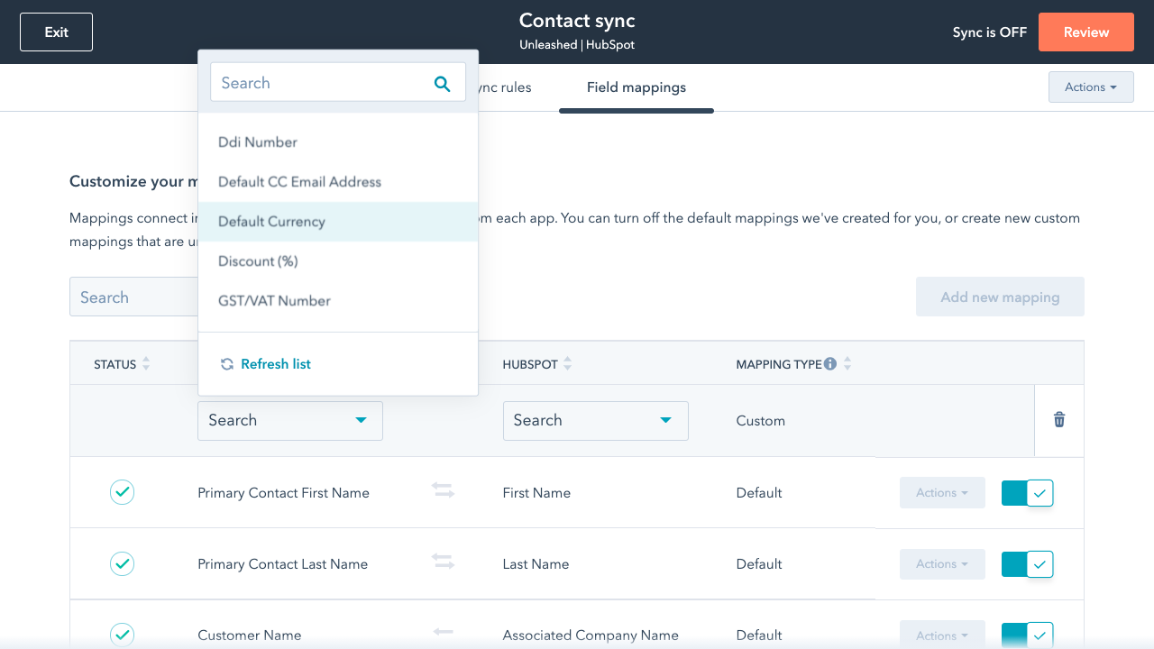Toggle off the Last Name mapping switch
This screenshot has height=649, width=1154.
point(1027,564)
